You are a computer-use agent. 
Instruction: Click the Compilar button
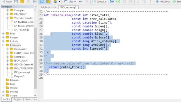point(100,2)
